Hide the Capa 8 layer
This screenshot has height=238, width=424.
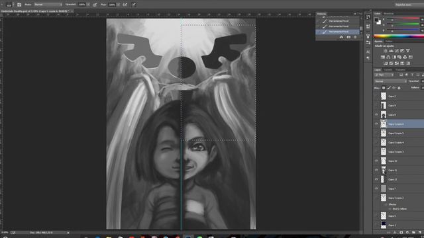tap(376, 114)
